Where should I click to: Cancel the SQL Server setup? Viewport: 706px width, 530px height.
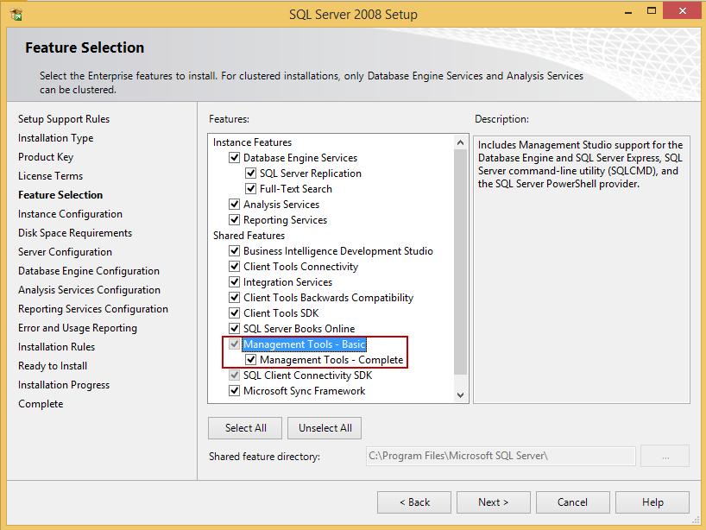573,502
